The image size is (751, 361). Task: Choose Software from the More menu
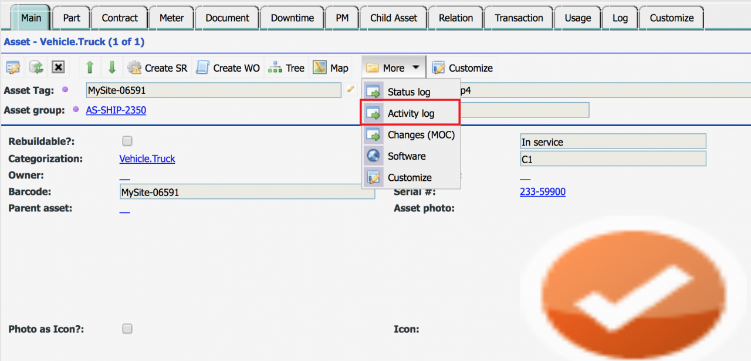coord(411,156)
